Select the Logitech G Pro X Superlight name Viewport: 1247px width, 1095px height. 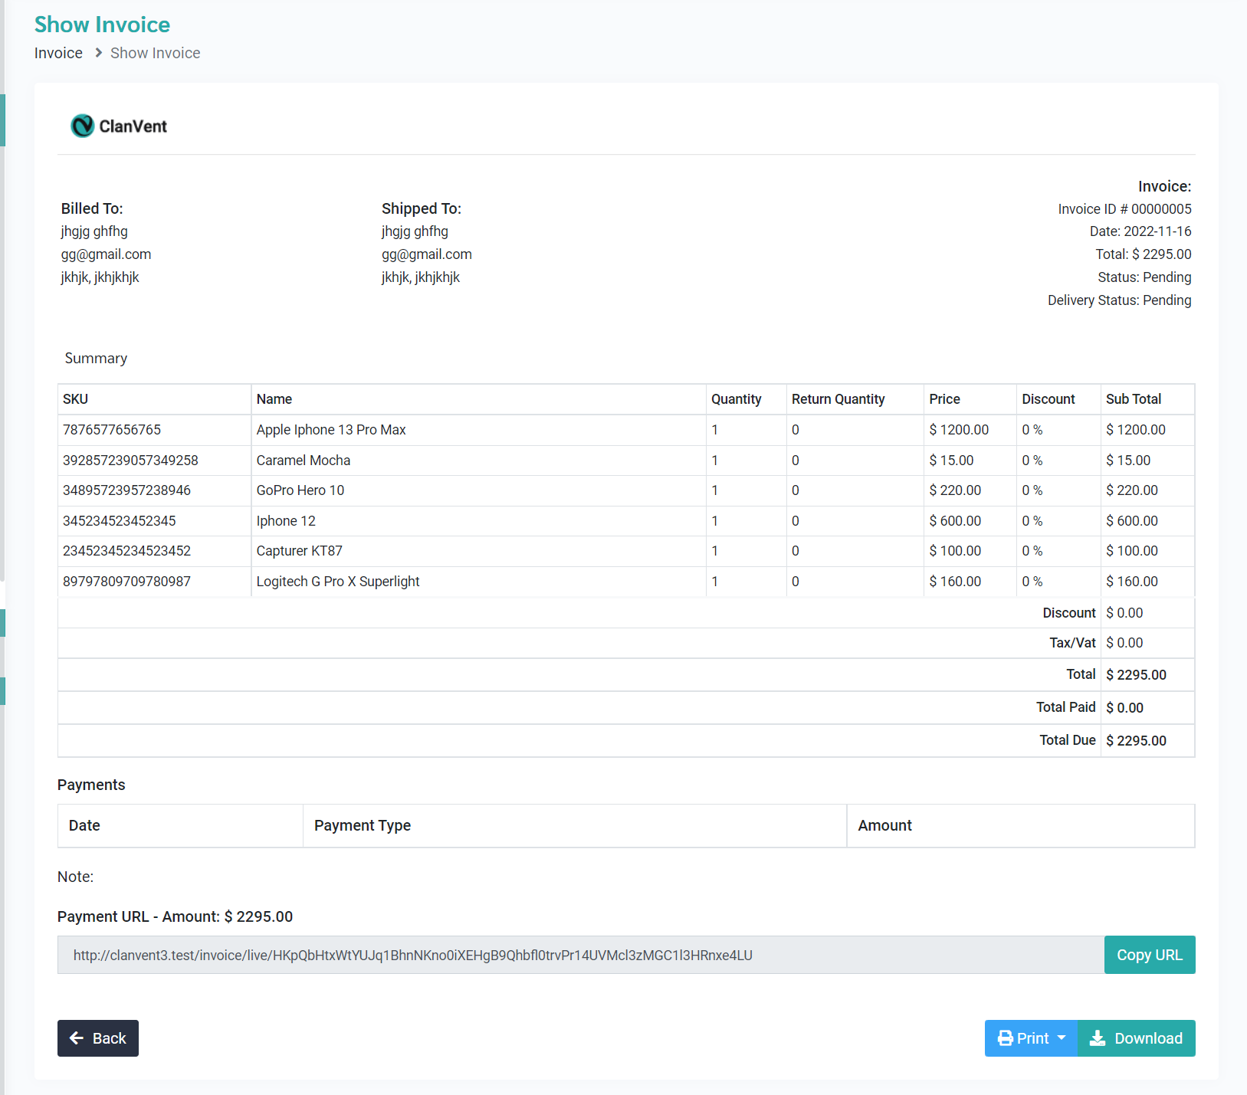[338, 582]
